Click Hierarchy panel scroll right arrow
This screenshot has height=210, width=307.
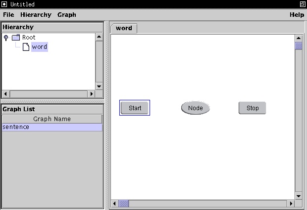point(91,94)
